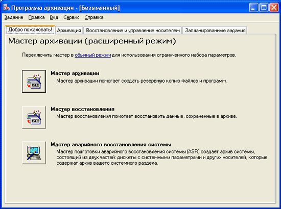Click the Мастер восстановления heading text
The image size is (281, 209).
click(83, 109)
